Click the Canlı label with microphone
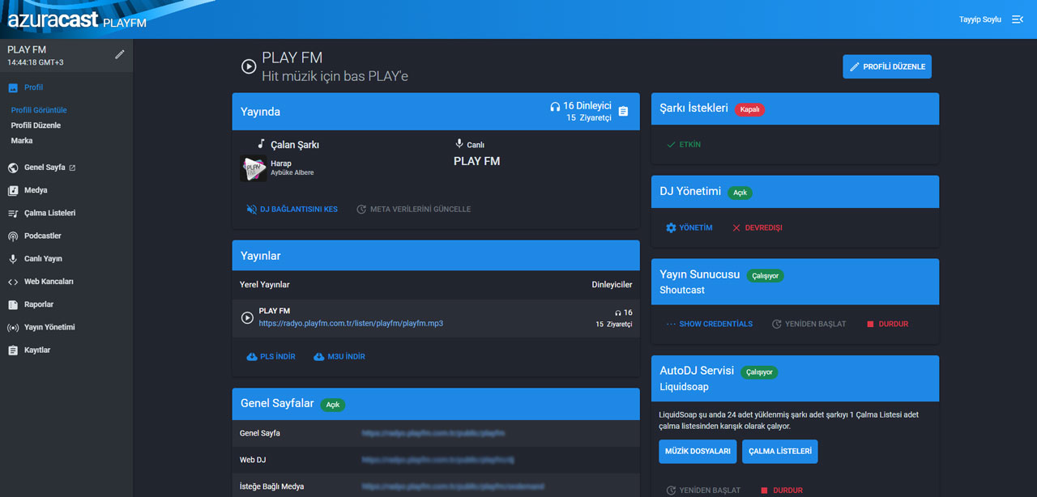Image resolution: width=1037 pixels, height=497 pixels. pos(470,145)
